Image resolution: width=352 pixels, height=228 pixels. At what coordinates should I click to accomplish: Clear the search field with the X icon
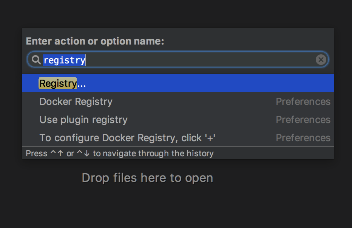[x=321, y=60]
